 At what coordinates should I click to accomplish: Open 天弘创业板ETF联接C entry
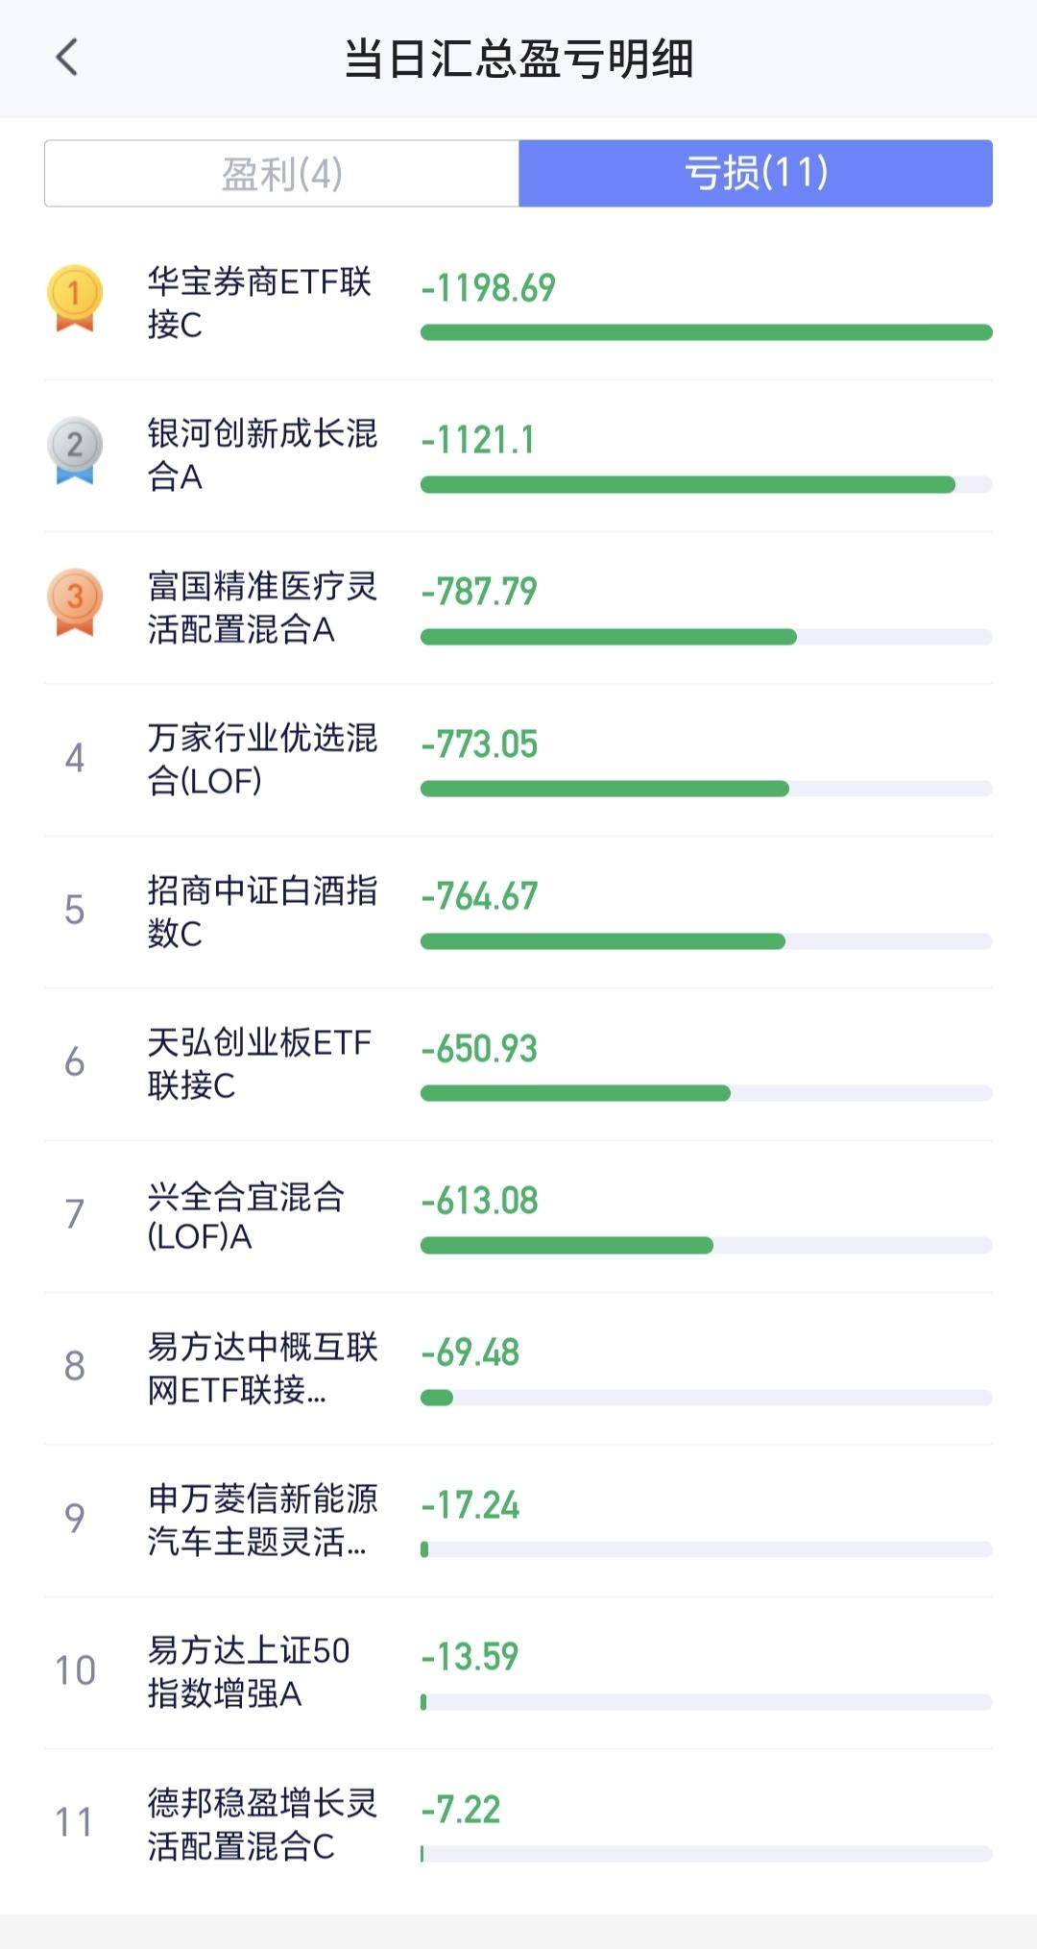coord(259,1063)
